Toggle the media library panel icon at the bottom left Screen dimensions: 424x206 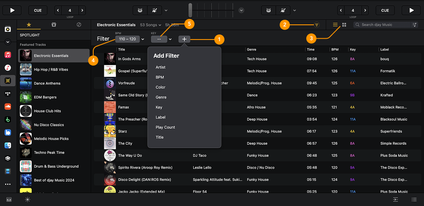tap(9, 200)
